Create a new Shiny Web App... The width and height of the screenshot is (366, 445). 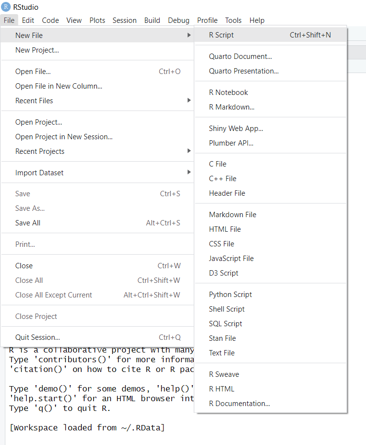(271, 129)
